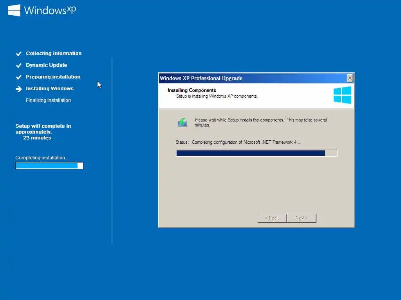Click the Windows XP logo at top left
The height and width of the screenshot is (300, 401).
tap(42, 10)
